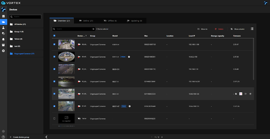
Task: Check the unchecked no-snapshot device row checkbox
Action: click(54, 119)
